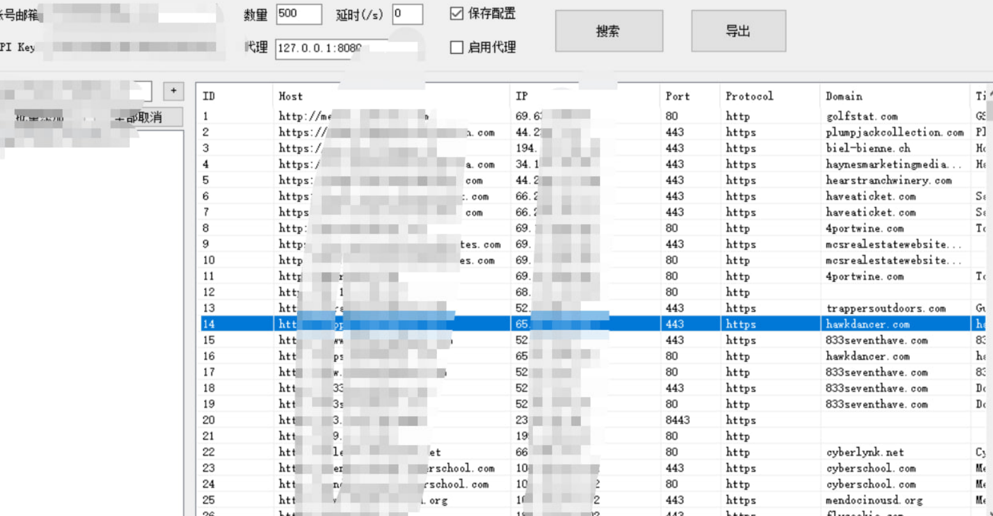The width and height of the screenshot is (993, 516).
Task: Select the biel-bienne.ch domain cell
Action: click(868, 149)
